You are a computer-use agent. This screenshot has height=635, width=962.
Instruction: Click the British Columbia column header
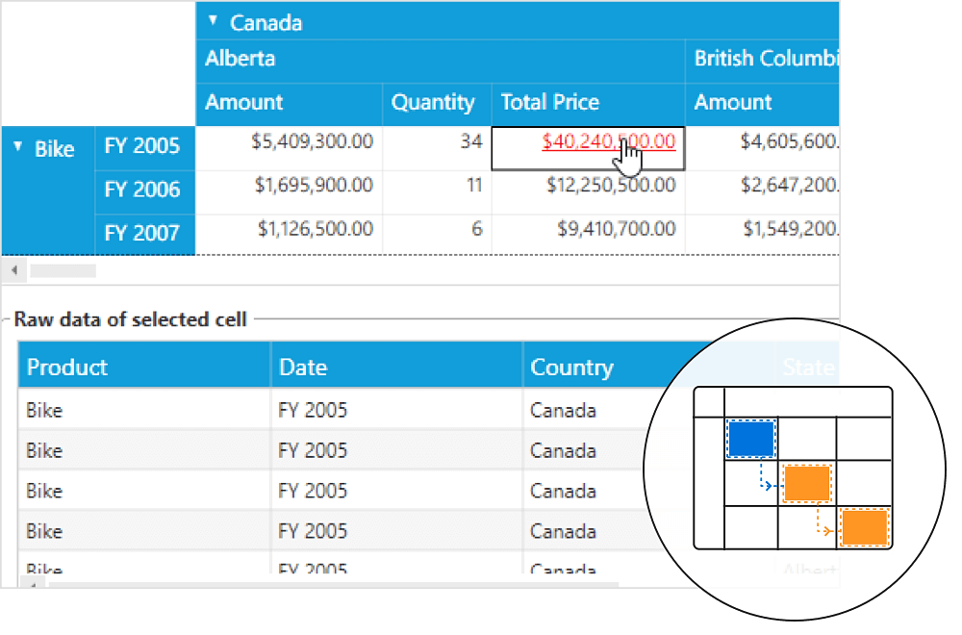coord(763,59)
